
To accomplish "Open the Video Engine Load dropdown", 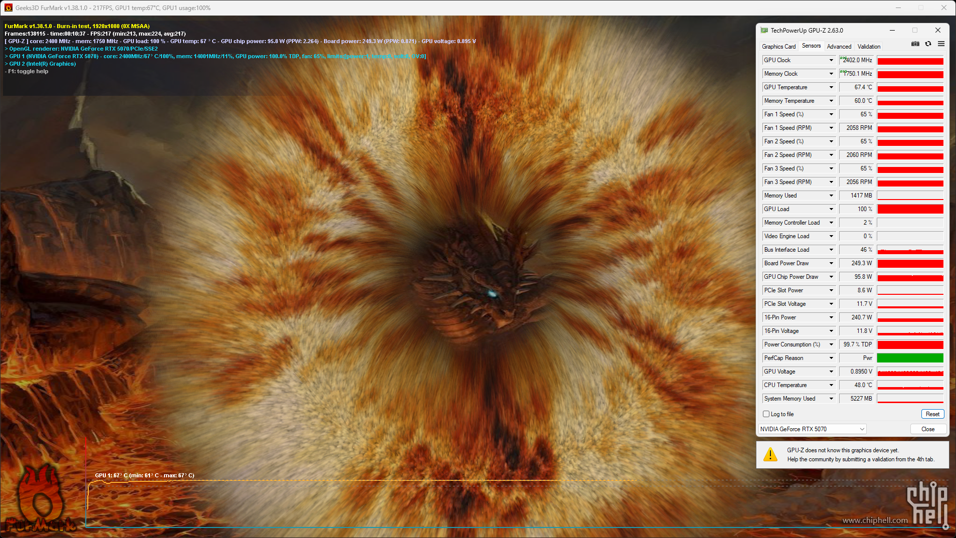I will click(x=831, y=236).
